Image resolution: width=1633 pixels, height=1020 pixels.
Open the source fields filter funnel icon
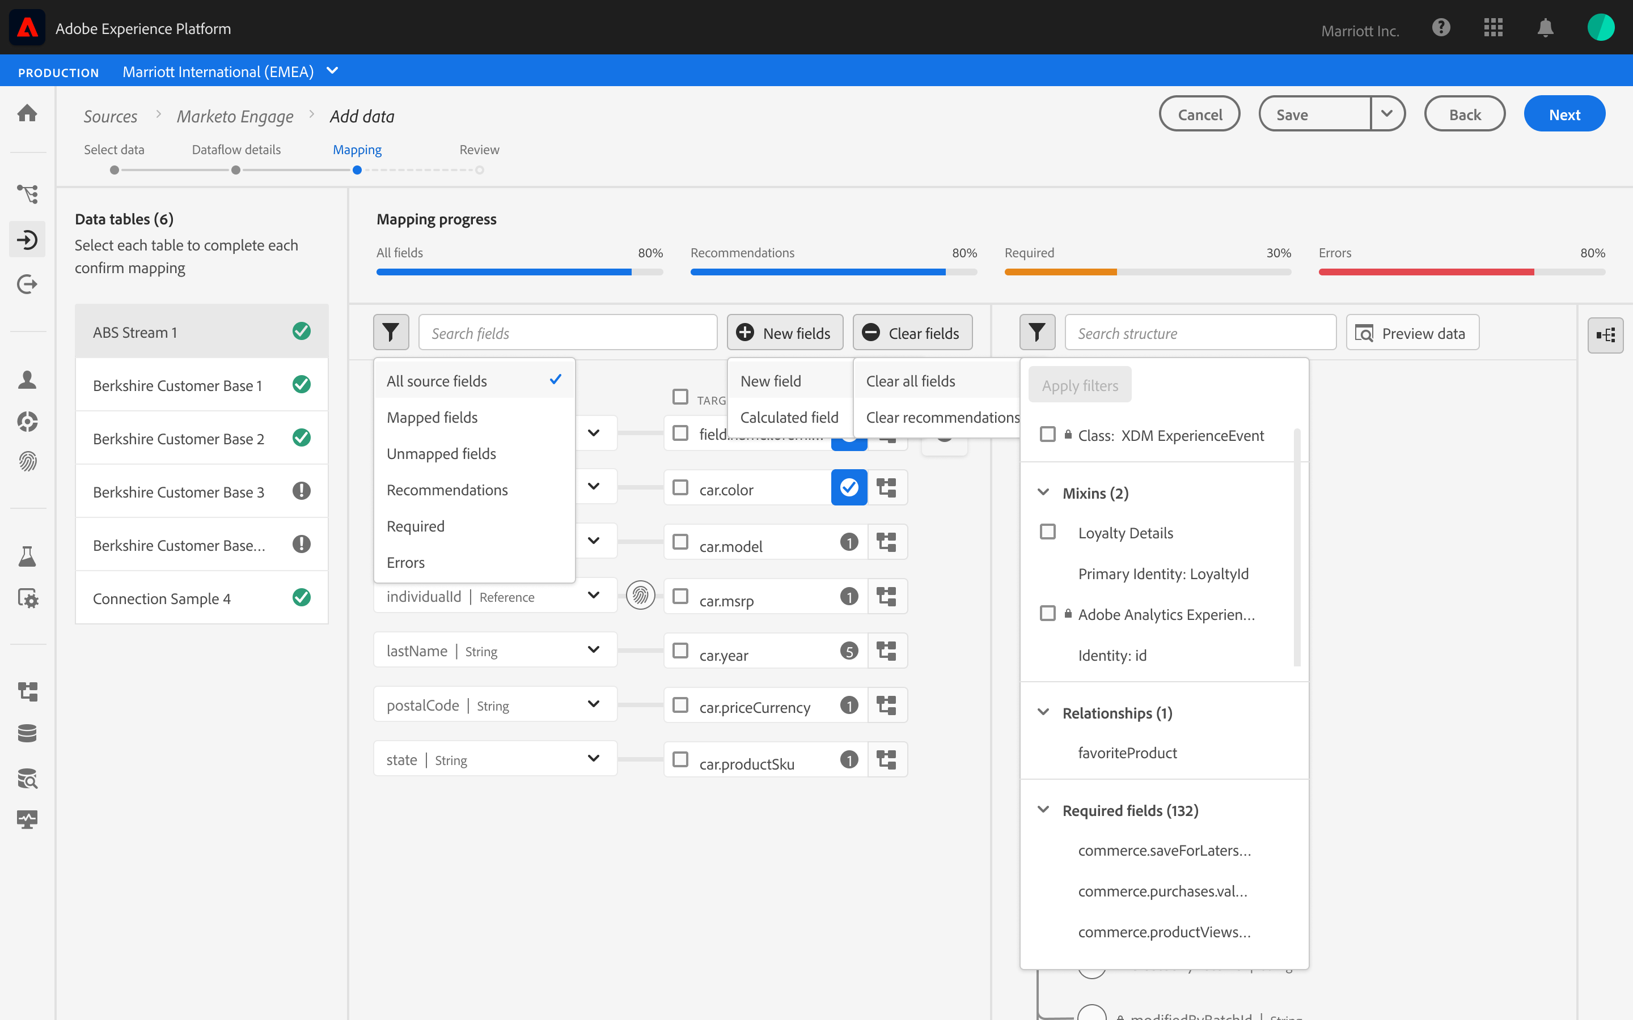coord(391,332)
